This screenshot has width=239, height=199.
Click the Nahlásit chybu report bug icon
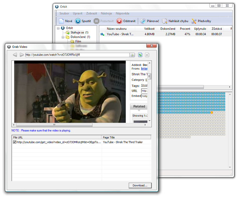(165, 21)
